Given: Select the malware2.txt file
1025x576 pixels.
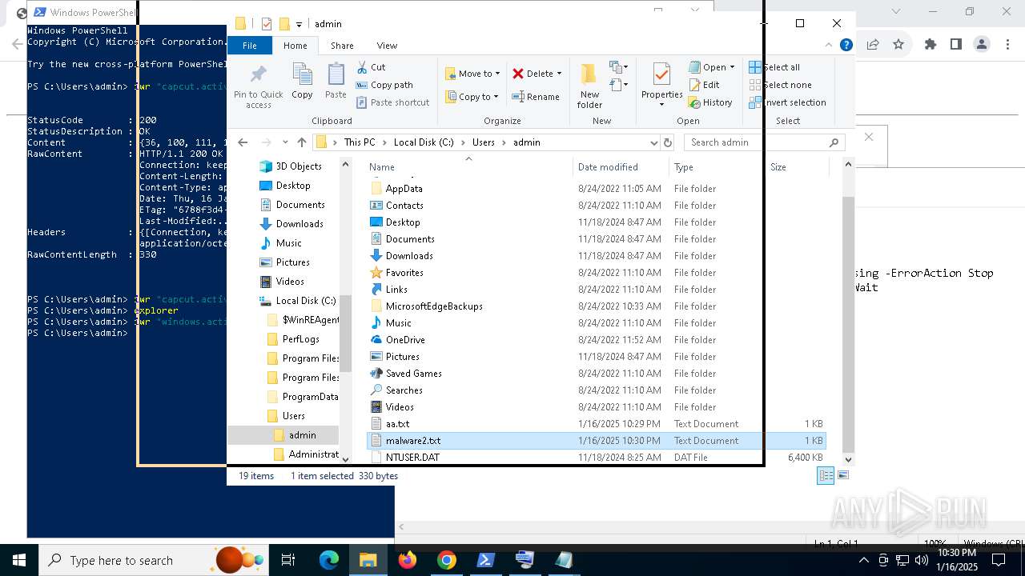Looking at the screenshot, I should (x=596, y=441).
